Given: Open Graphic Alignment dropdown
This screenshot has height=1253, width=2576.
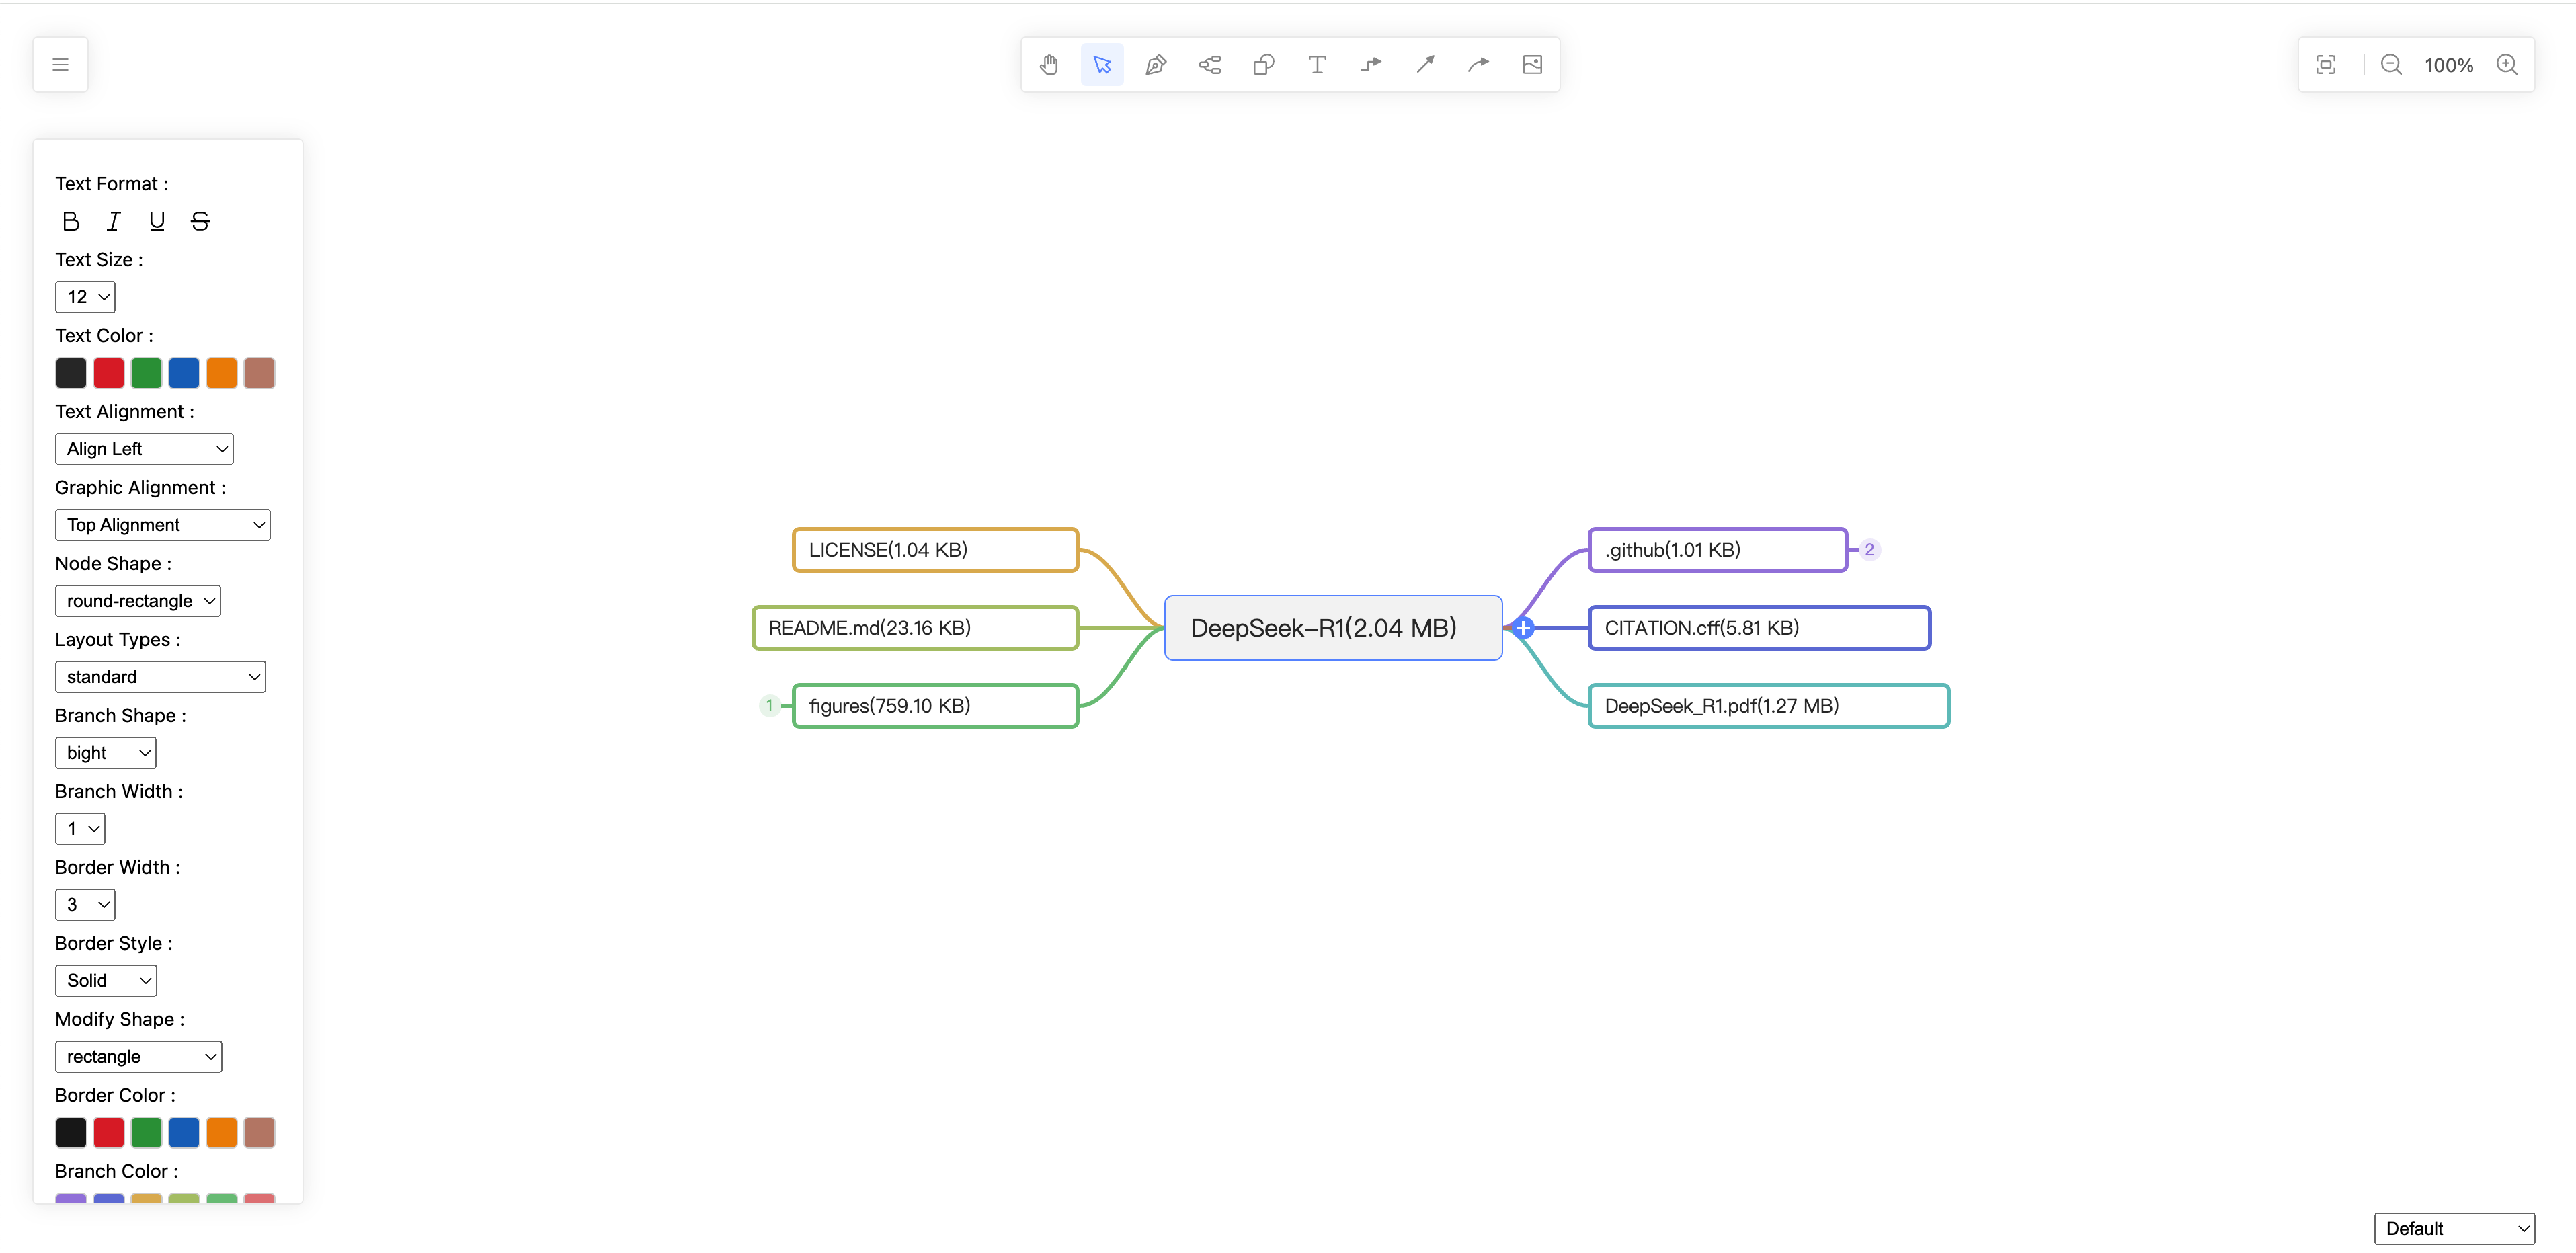Looking at the screenshot, I should click(x=163, y=525).
